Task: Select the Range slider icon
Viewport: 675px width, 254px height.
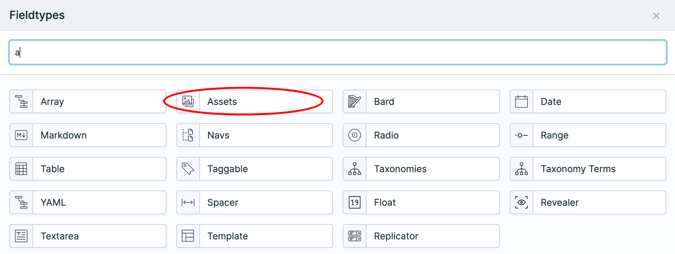Action: 521,135
